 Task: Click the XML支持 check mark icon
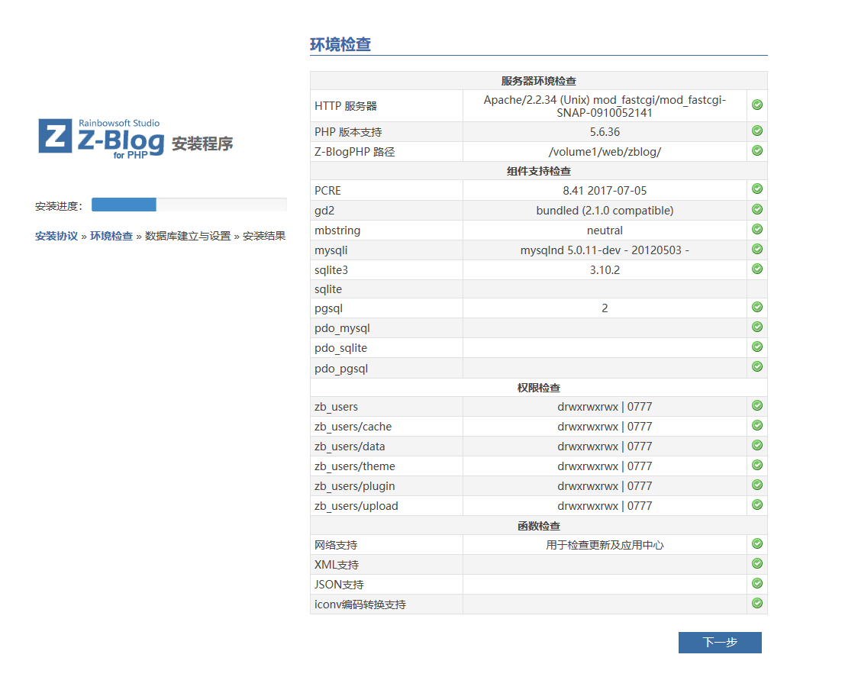(756, 563)
